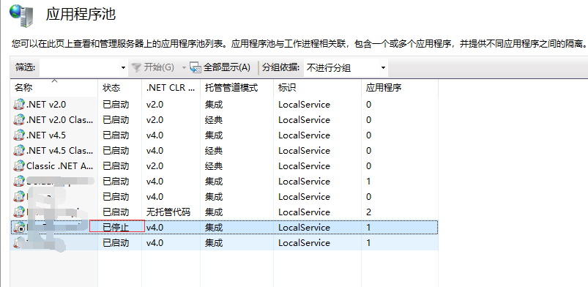
Task: Sort by the 名称 column header
Action: click(54, 88)
